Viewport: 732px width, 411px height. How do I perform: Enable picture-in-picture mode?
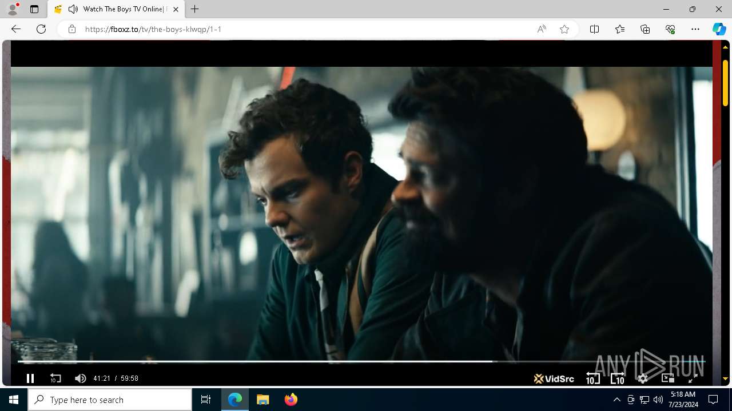[x=667, y=378]
